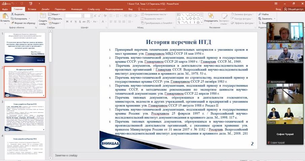
Task: Select the Right Arrow block shape
Action: pyautogui.click(x=190, y=18)
